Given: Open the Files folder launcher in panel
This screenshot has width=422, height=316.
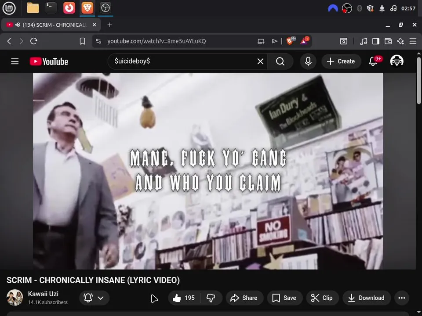Looking at the screenshot, I should (x=33, y=8).
